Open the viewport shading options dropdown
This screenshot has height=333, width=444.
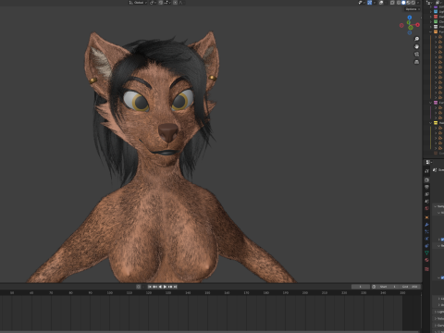(418, 3)
